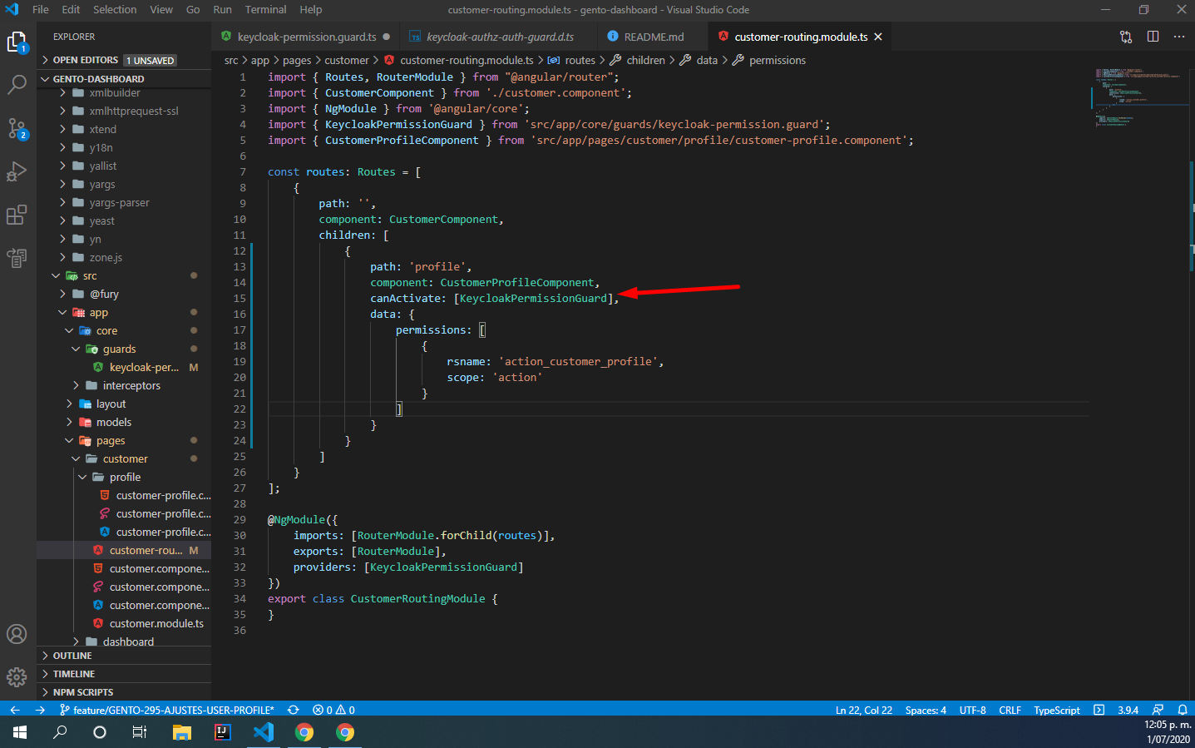Open the Windows Start menu
Viewport: 1195px width, 748px height.
pos(20,732)
